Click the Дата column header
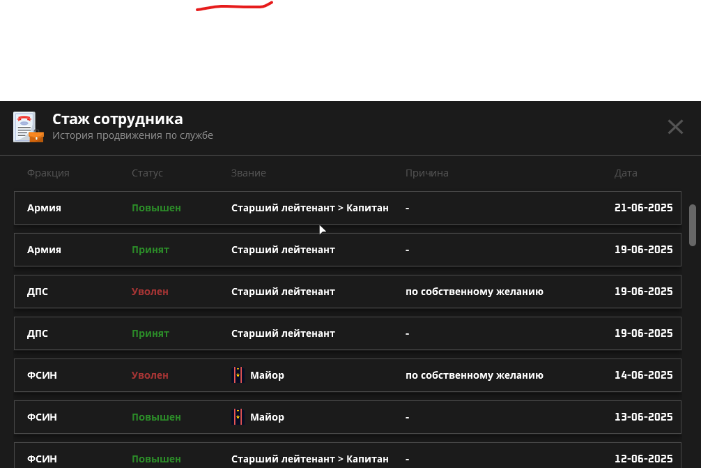 [626, 173]
